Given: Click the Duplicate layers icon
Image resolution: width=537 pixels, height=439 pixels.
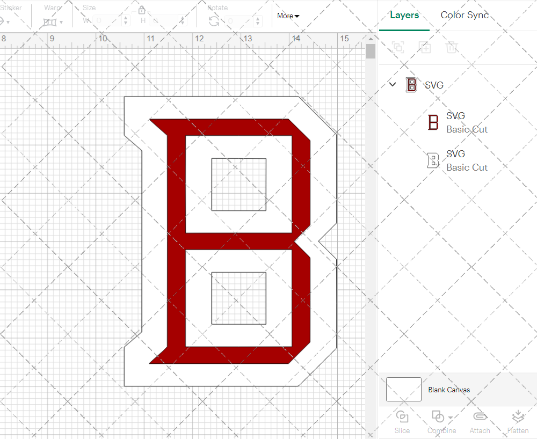Looking at the screenshot, I should coord(425,47).
